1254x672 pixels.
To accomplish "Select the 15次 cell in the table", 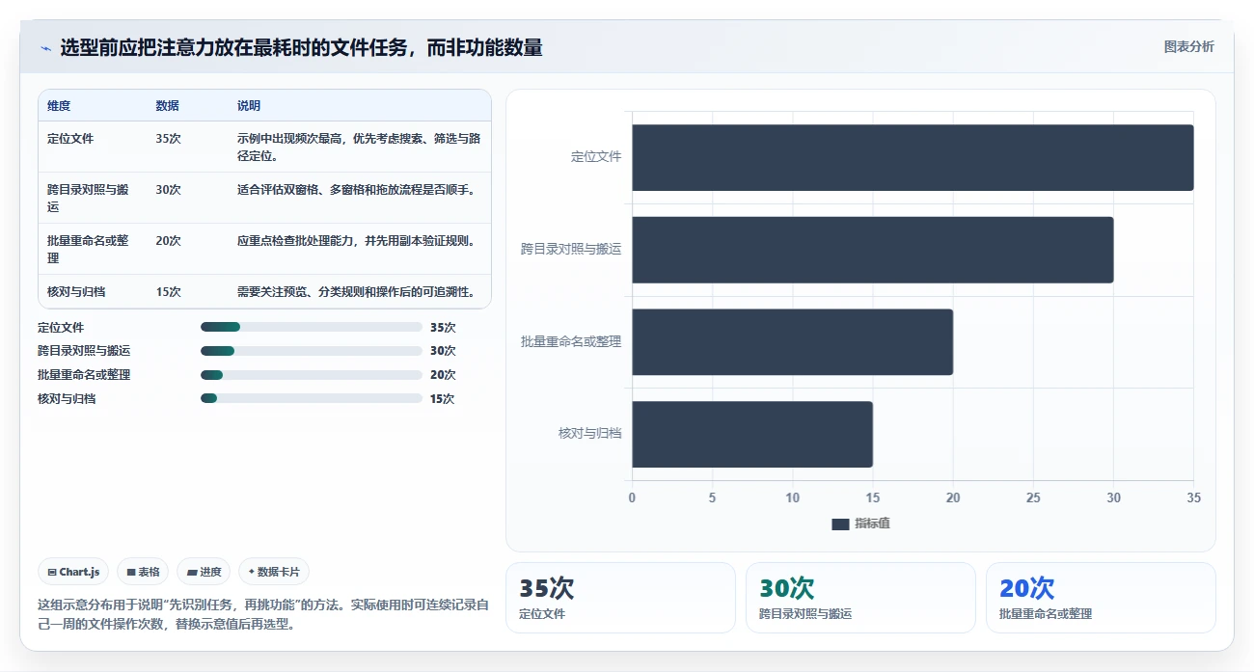I will click(168, 291).
